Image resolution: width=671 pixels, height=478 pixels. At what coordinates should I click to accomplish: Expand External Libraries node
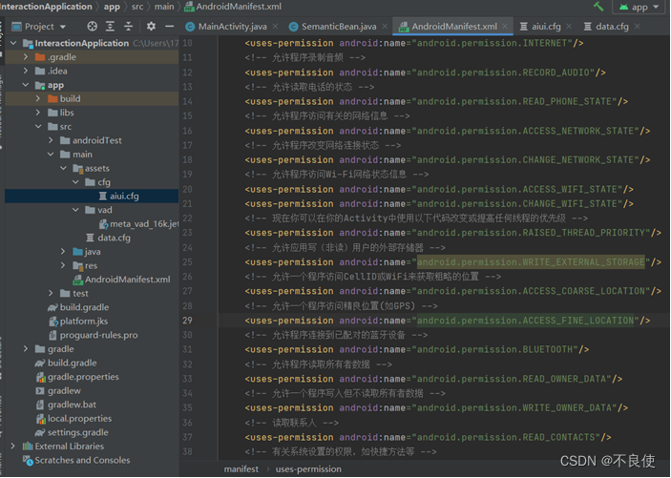(x=13, y=446)
